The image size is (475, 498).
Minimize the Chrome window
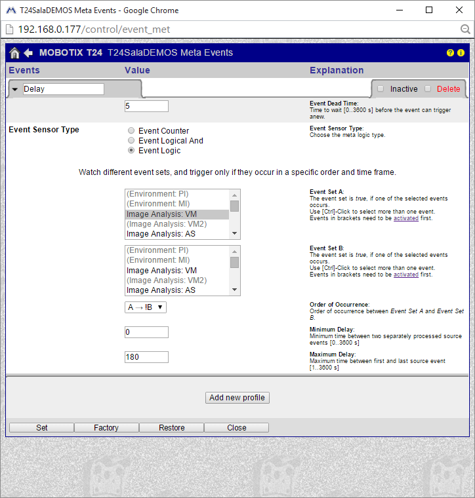[400, 10]
